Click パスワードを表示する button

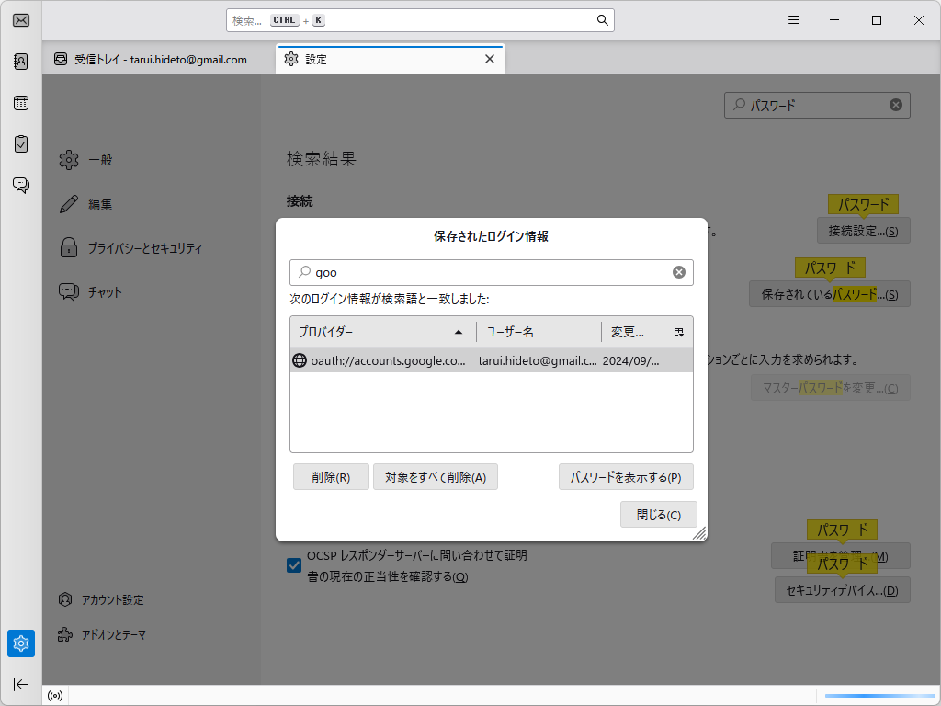626,476
